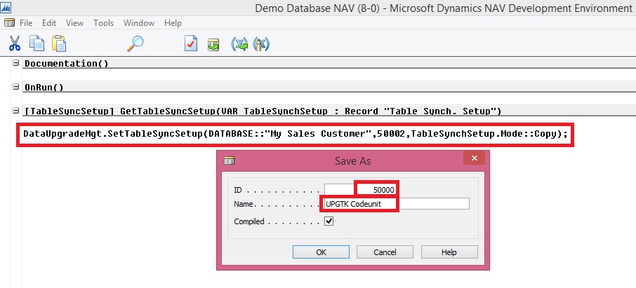The image size is (636, 288).
Task: Click the C/AL Locals icon with pencil
Action: click(262, 43)
